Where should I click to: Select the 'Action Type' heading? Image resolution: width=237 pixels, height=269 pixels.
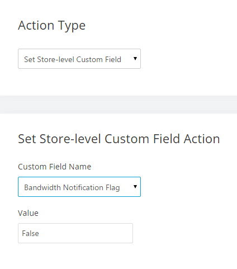point(51,26)
